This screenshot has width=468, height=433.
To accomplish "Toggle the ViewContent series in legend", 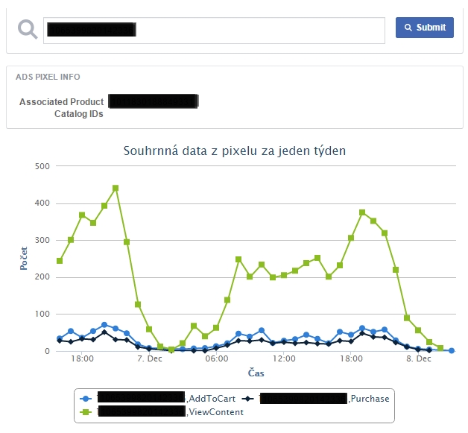I will click(162, 412).
